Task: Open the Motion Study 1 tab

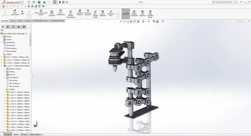Action: click(x=35, y=135)
